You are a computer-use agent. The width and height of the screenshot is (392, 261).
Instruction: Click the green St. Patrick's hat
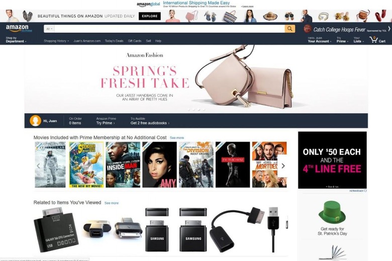tap(332, 212)
